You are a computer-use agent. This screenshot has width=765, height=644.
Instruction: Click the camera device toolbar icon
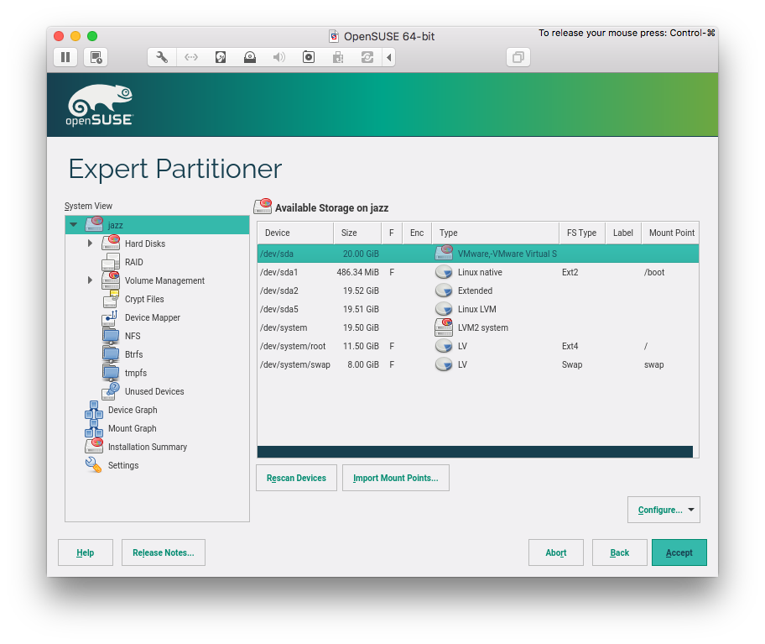(309, 57)
